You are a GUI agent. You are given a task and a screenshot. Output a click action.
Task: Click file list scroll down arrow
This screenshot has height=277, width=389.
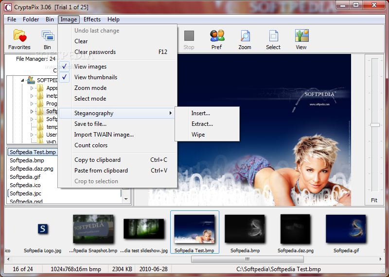point(126,199)
